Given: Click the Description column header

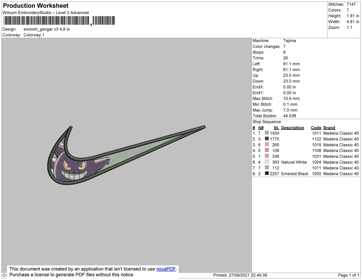Looking at the screenshot, I should coord(293,128).
